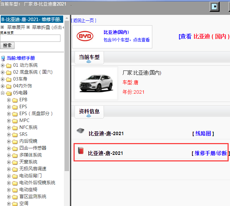
Task: Click the SRS folder icon
Action: (x=15, y=135)
